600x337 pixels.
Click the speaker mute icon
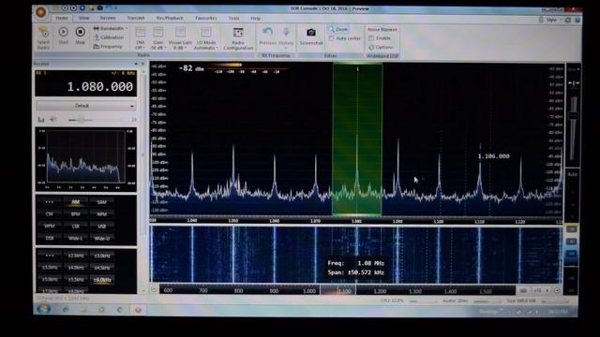(x=52, y=120)
